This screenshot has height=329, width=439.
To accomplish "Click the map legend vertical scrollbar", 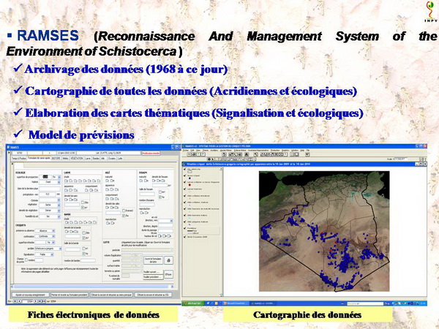I will point(221,232).
